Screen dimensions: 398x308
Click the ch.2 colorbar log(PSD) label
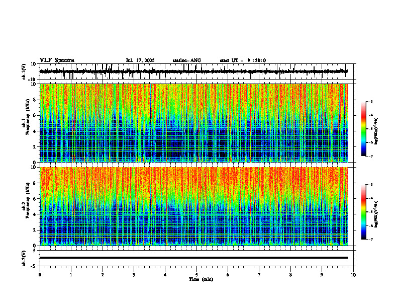376,214
